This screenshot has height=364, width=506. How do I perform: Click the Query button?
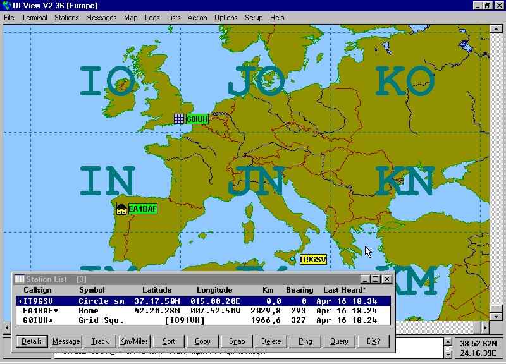click(x=339, y=341)
